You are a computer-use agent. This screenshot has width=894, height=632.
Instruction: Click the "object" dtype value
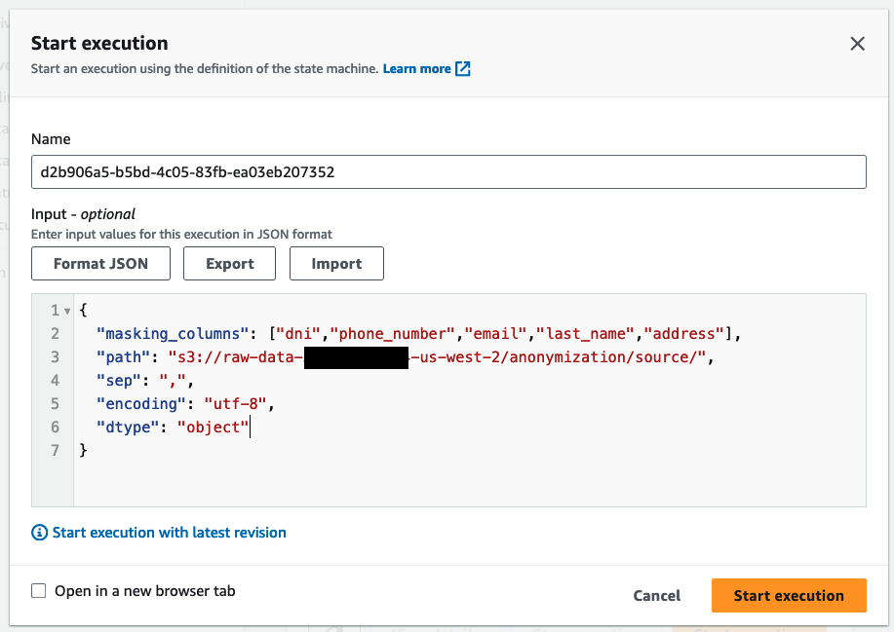pos(213,427)
